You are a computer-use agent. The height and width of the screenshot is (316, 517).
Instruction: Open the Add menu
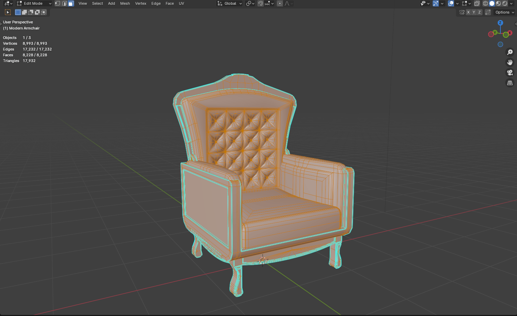[112, 3]
